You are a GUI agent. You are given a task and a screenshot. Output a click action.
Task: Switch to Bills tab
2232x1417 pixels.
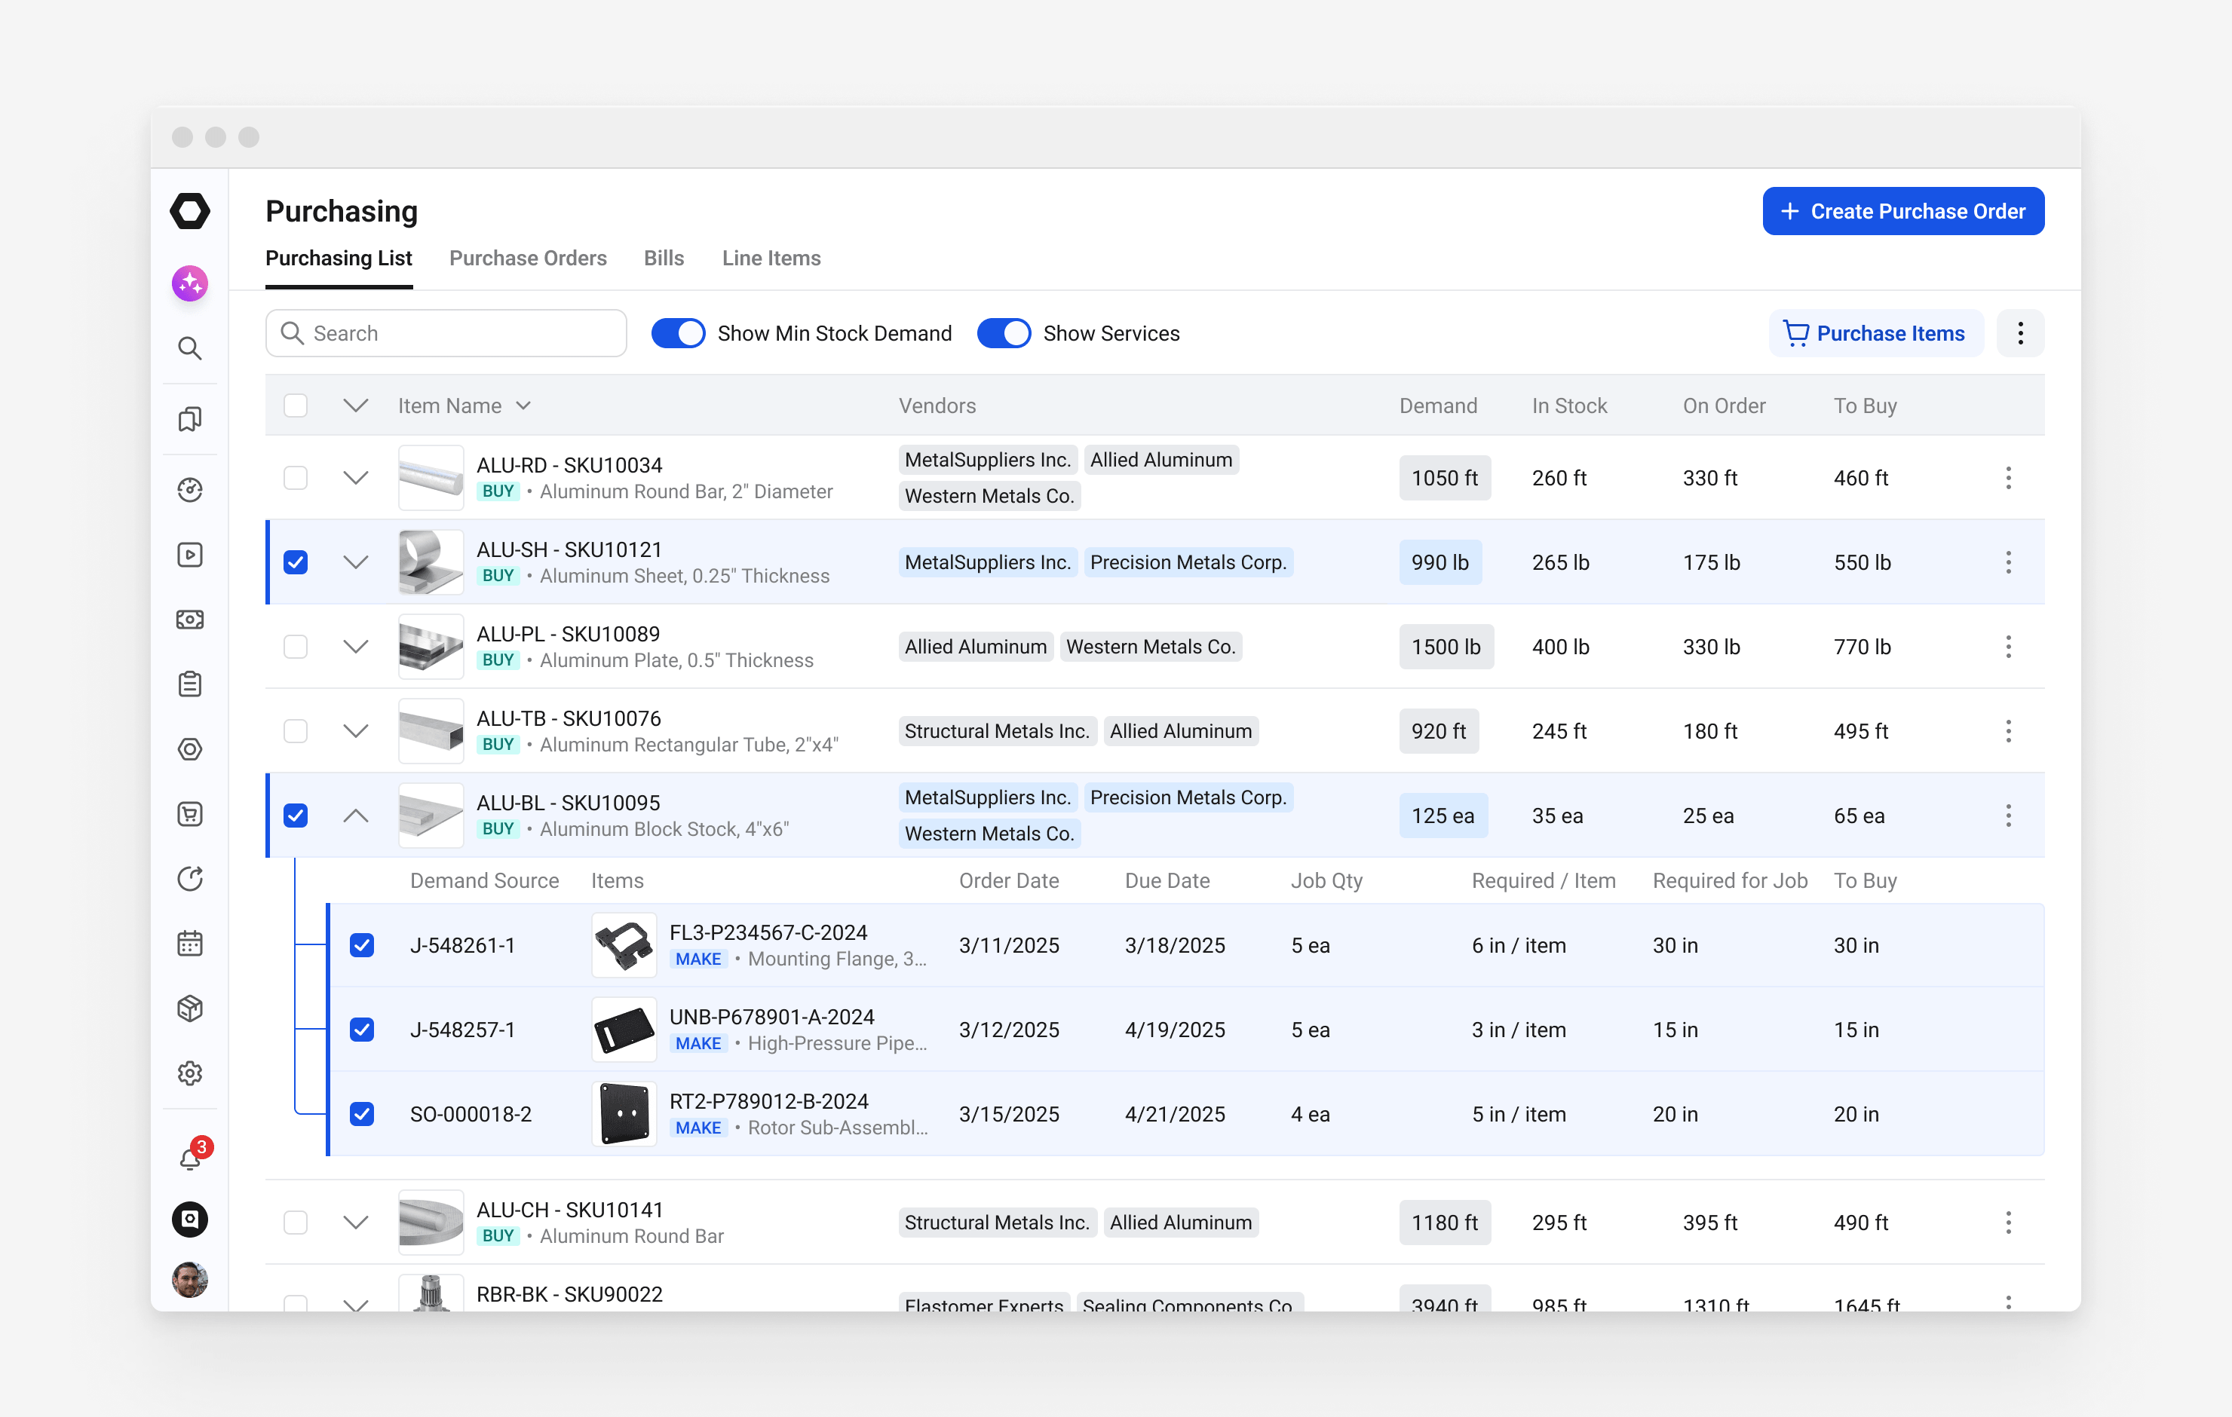point(664,259)
